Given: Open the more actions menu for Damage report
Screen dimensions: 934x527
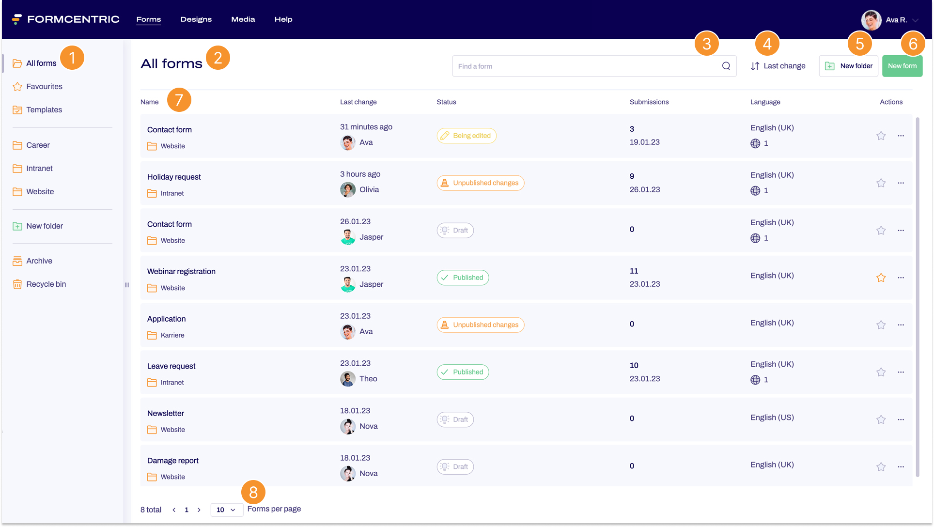Looking at the screenshot, I should click(901, 467).
